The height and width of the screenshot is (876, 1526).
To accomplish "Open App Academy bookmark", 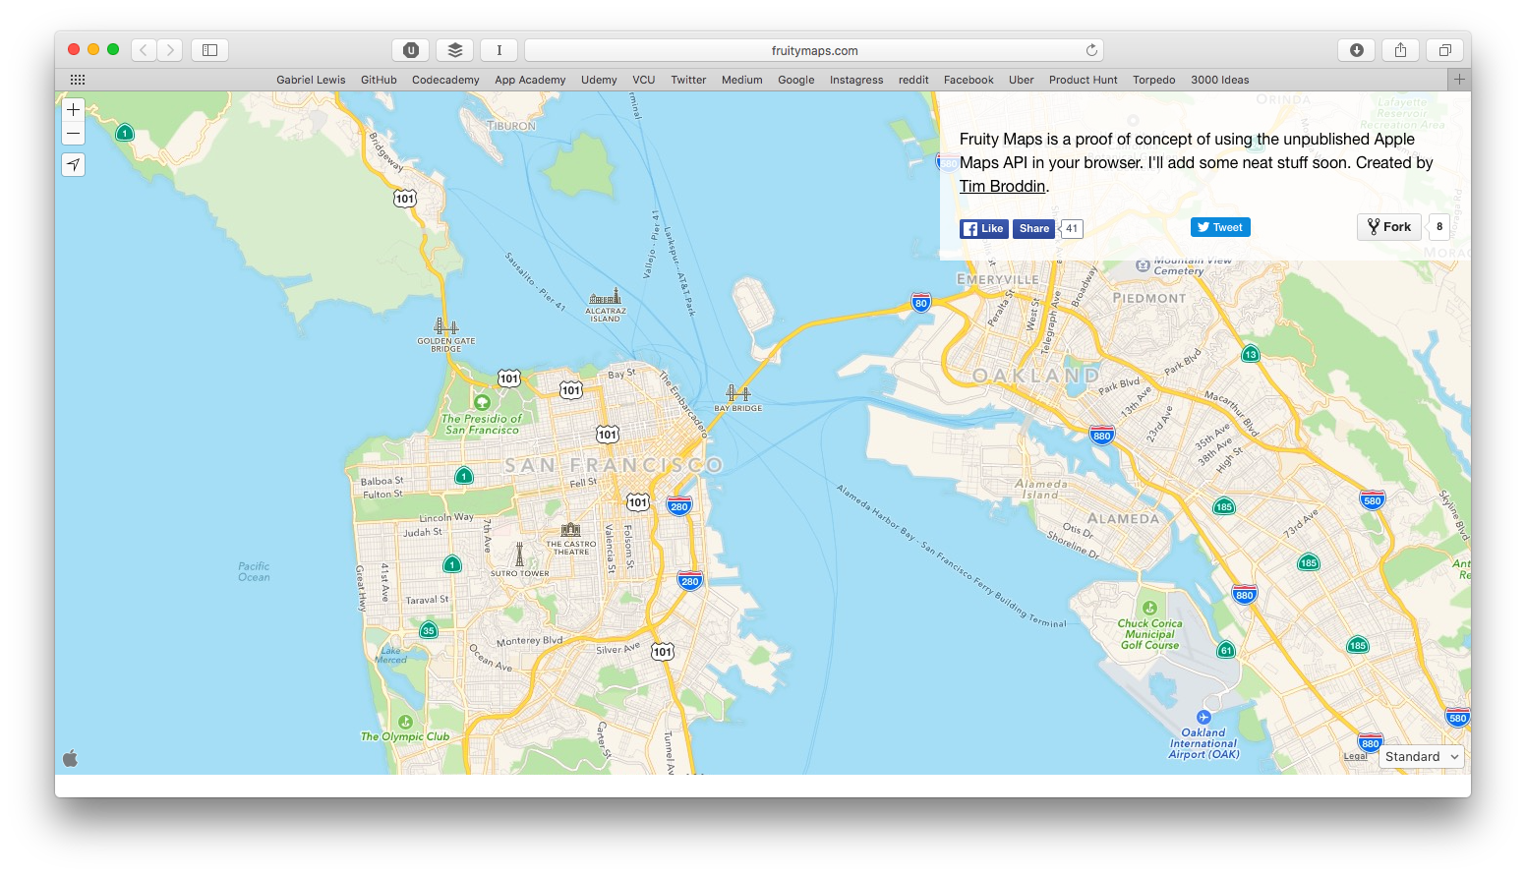I will [x=530, y=80].
